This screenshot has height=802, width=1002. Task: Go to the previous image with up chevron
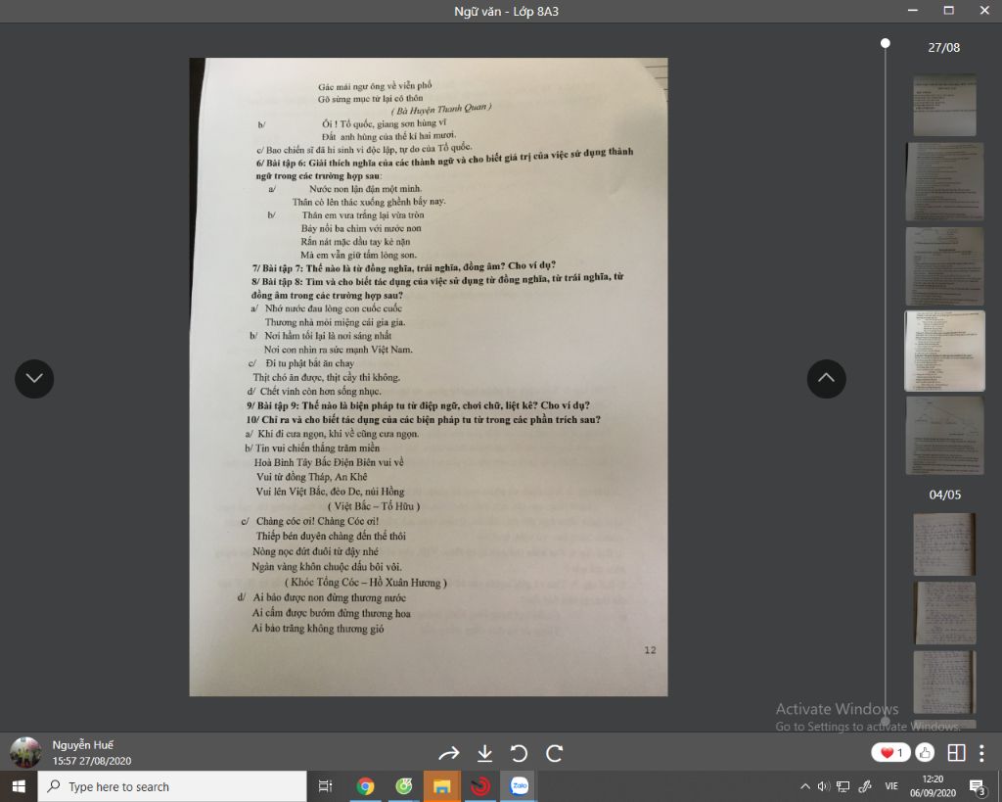(x=826, y=379)
